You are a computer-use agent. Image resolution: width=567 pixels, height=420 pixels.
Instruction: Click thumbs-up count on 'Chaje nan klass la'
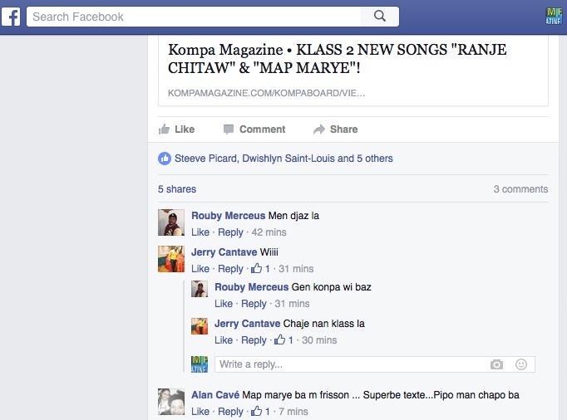(x=283, y=339)
